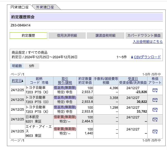167x150 pixels.
Task: Click 信新買(無期限) for 日本航空
Action: click(x=65, y=117)
